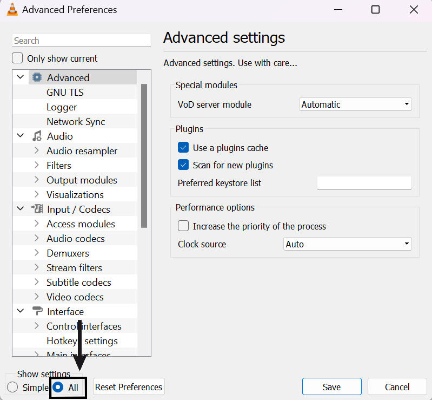Select the Advanced tree item

[68, 78]
